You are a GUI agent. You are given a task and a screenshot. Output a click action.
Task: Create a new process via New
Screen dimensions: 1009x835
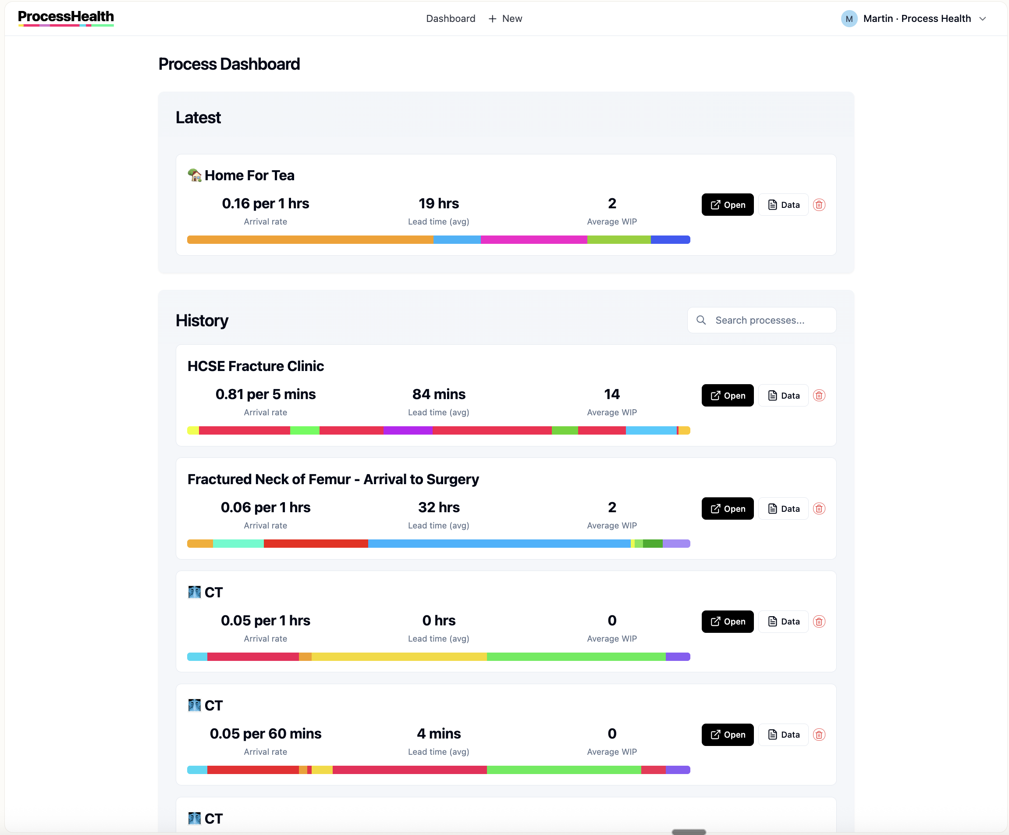click(505, 18)
